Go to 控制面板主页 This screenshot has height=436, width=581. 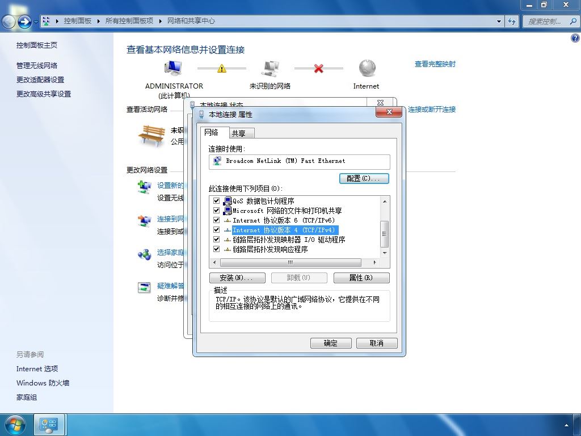[37, 45]
